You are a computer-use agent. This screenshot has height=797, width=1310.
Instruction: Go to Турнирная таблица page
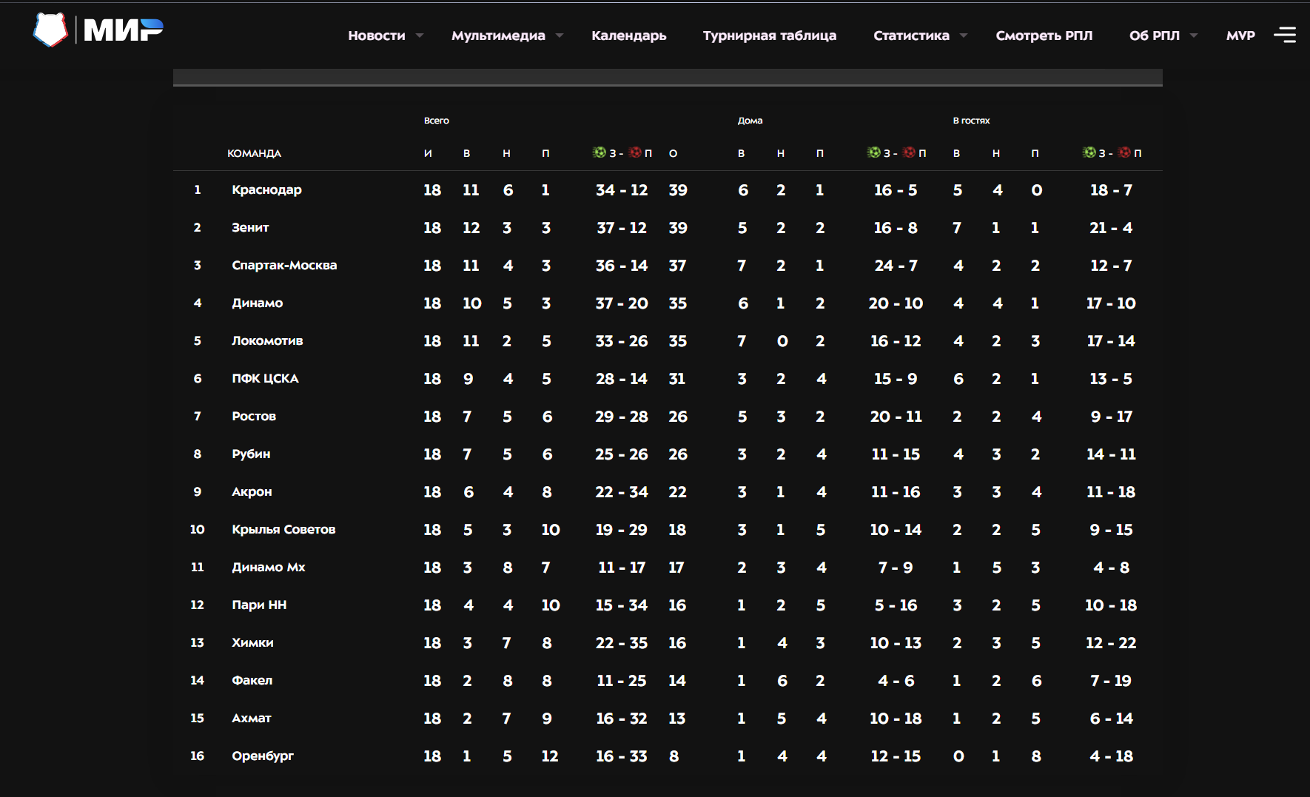click(770, 36)
